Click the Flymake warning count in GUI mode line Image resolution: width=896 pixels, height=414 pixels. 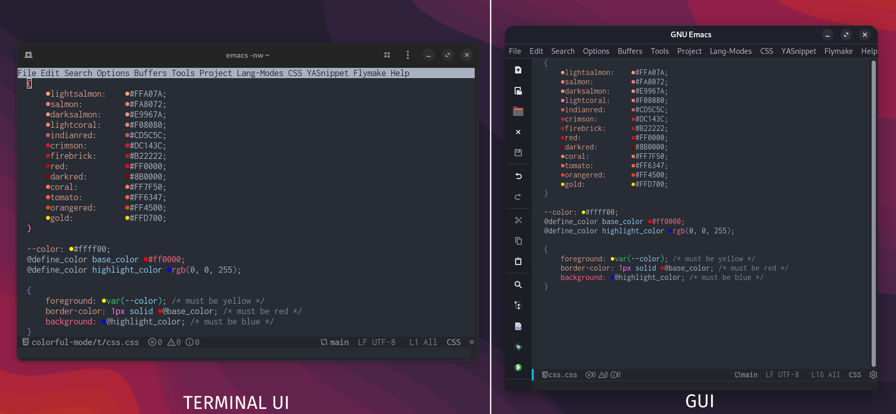pos(603,375)
